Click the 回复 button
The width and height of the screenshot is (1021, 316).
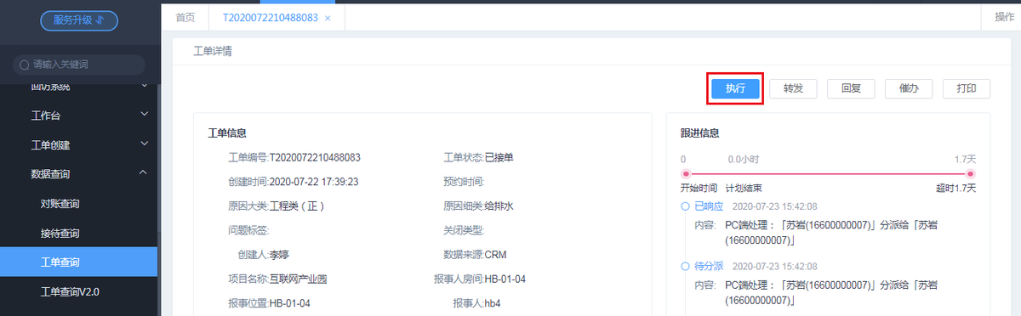click(851, 88)
